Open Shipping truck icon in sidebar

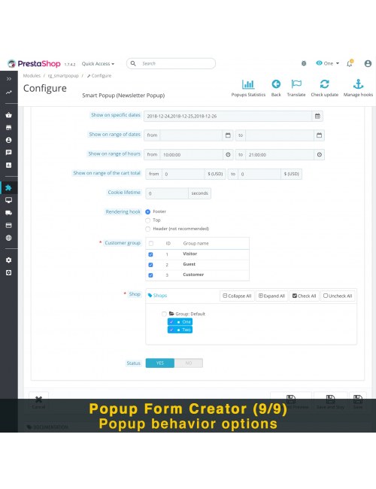[x=9, y=213]
